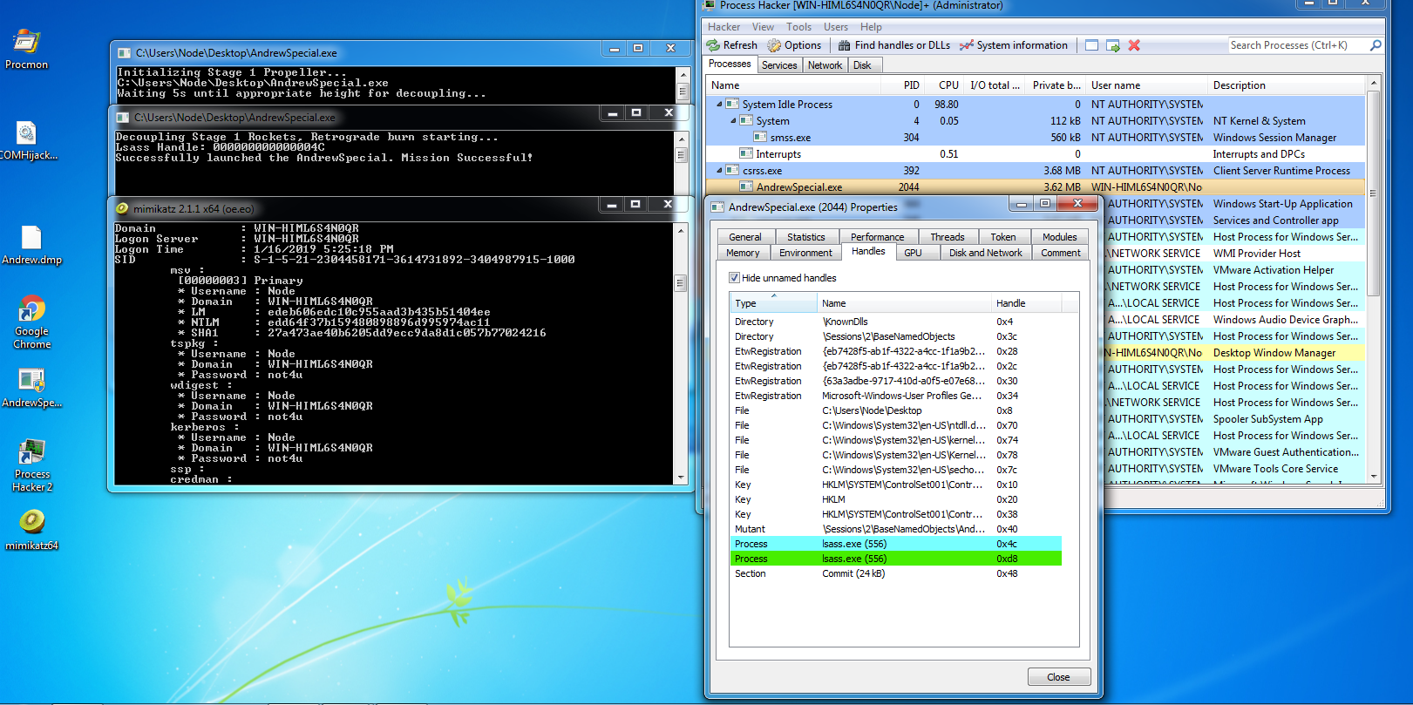Switch to the Network tab
Image resolution: width=1413 pixels, height=705 pixels.
pyautogui.click(x=825, y=65)
